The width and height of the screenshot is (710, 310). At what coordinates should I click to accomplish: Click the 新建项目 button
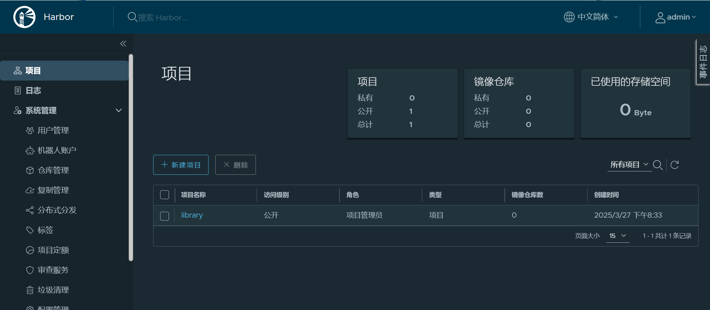[x=181, y=165]
